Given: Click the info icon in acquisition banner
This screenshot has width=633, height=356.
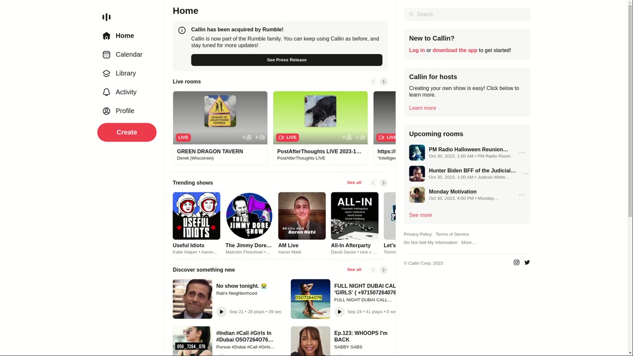Looking at the screenshot, I should pos(182,30).
